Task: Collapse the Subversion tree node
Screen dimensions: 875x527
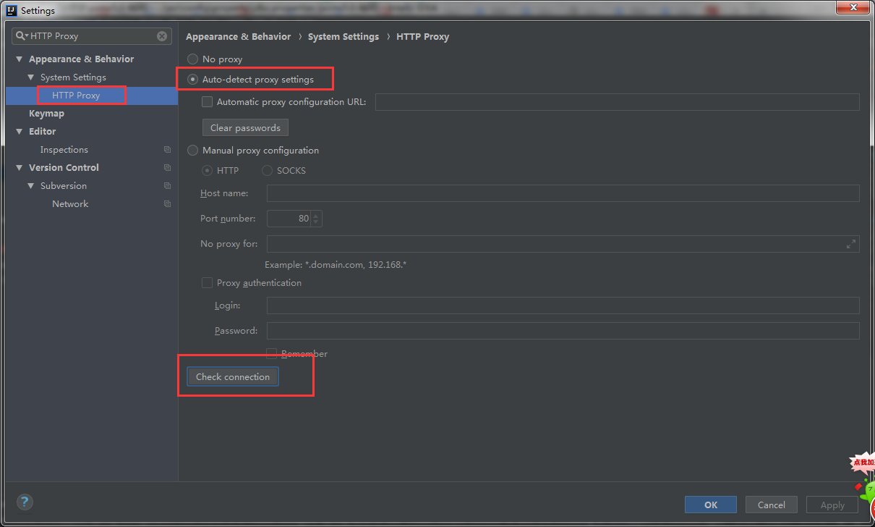Action: point(31,186)
